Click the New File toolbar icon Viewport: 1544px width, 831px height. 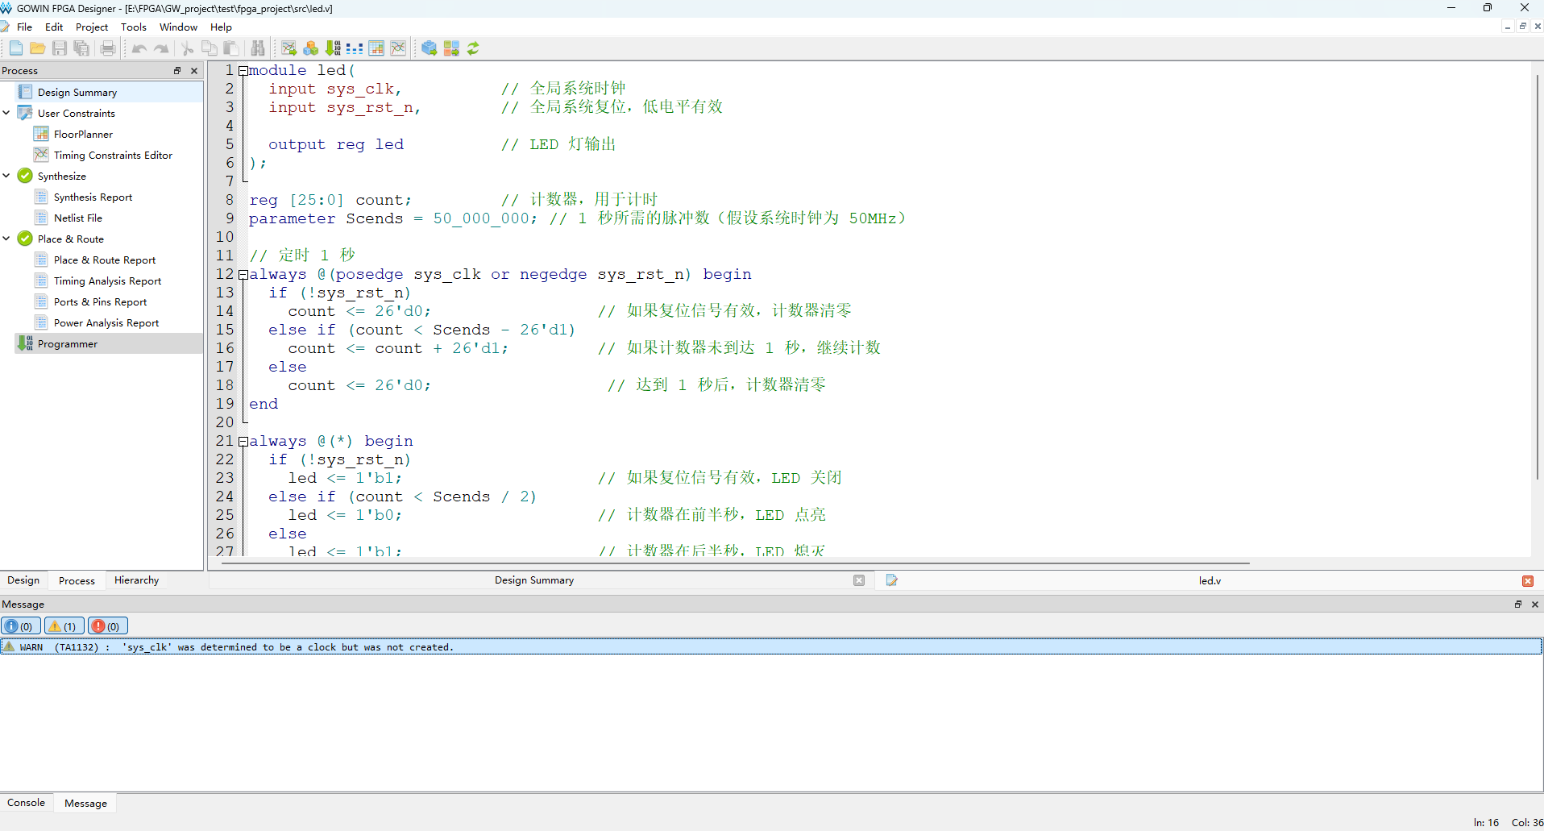click(x=15, y=48)
